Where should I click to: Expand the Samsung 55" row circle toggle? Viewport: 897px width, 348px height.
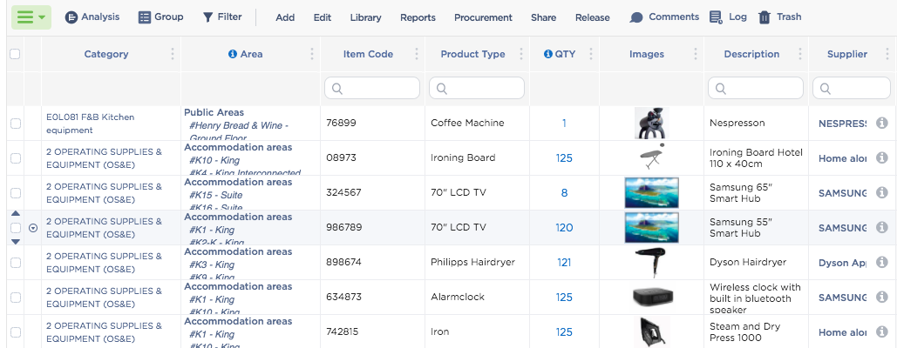(33, 228)
